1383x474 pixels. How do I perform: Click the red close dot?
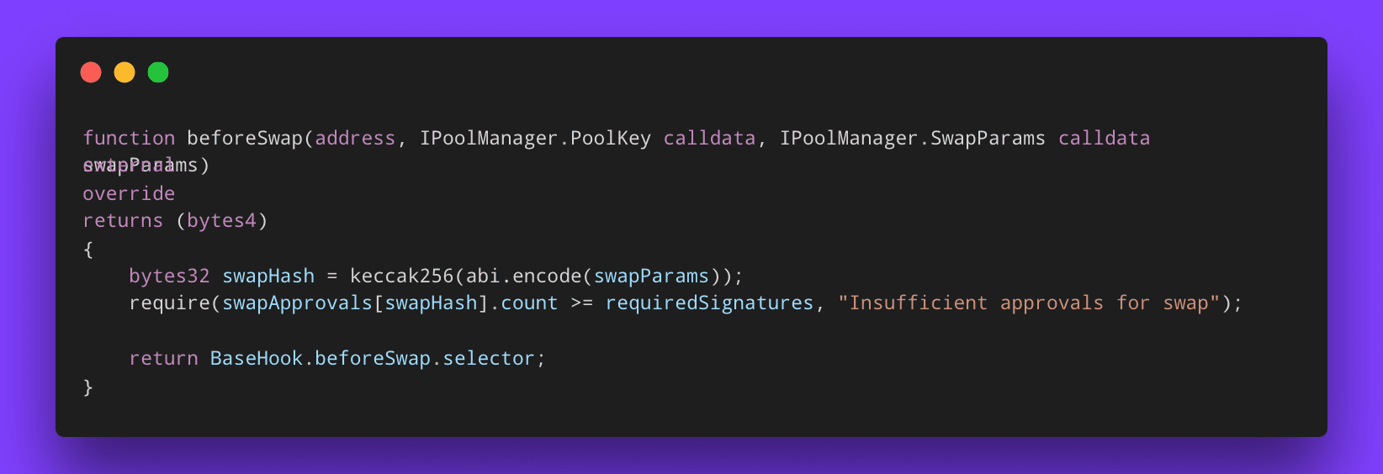(x=91, y=73)
